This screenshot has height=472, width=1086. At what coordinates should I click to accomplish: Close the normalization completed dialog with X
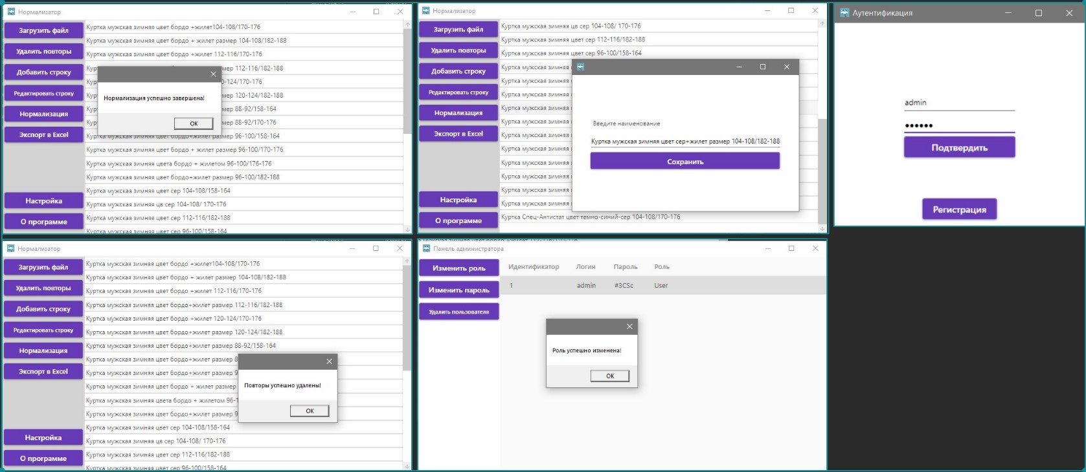213,74
